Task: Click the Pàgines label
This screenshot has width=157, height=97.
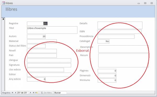Action: (84, 71)
